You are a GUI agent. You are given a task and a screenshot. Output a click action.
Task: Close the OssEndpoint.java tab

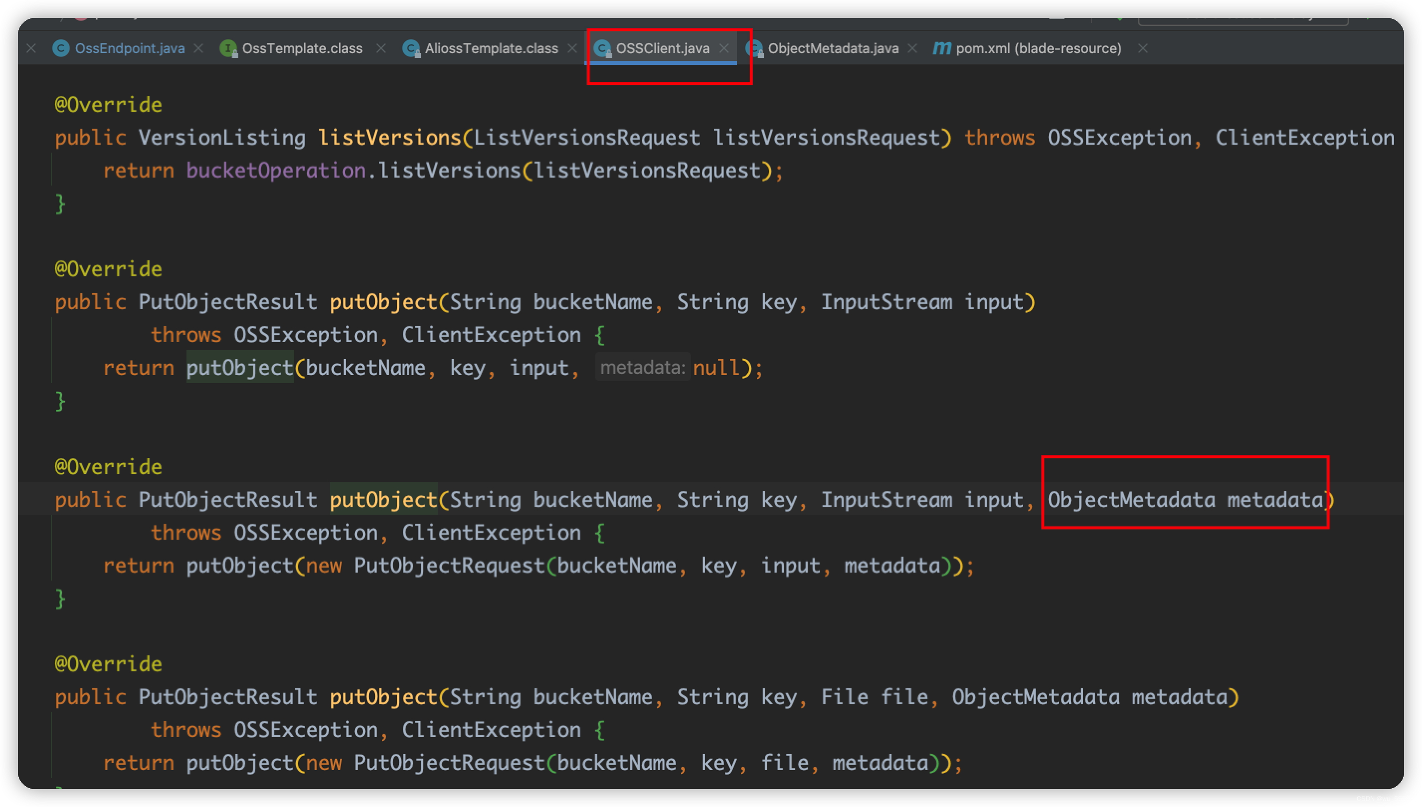click(x=198, y=48)
